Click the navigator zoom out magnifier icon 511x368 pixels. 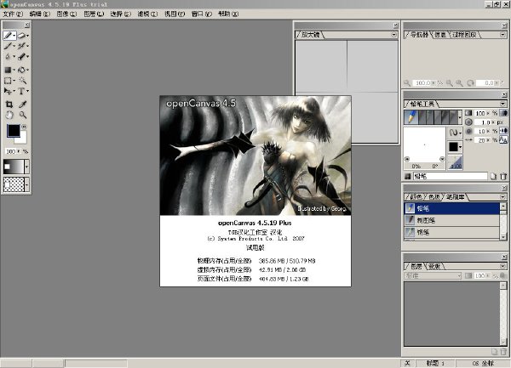(450, 83)
